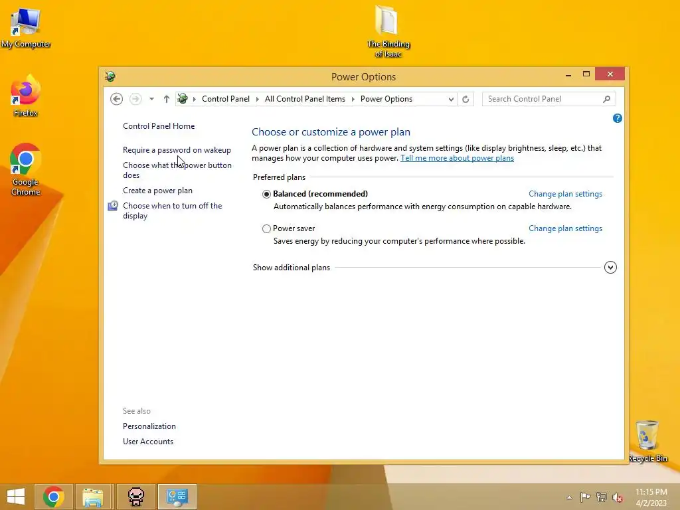Select The Binding of Isaac folder
This screenshot has width=680, height=510.
pyautogui.click(x=388, y=31)
